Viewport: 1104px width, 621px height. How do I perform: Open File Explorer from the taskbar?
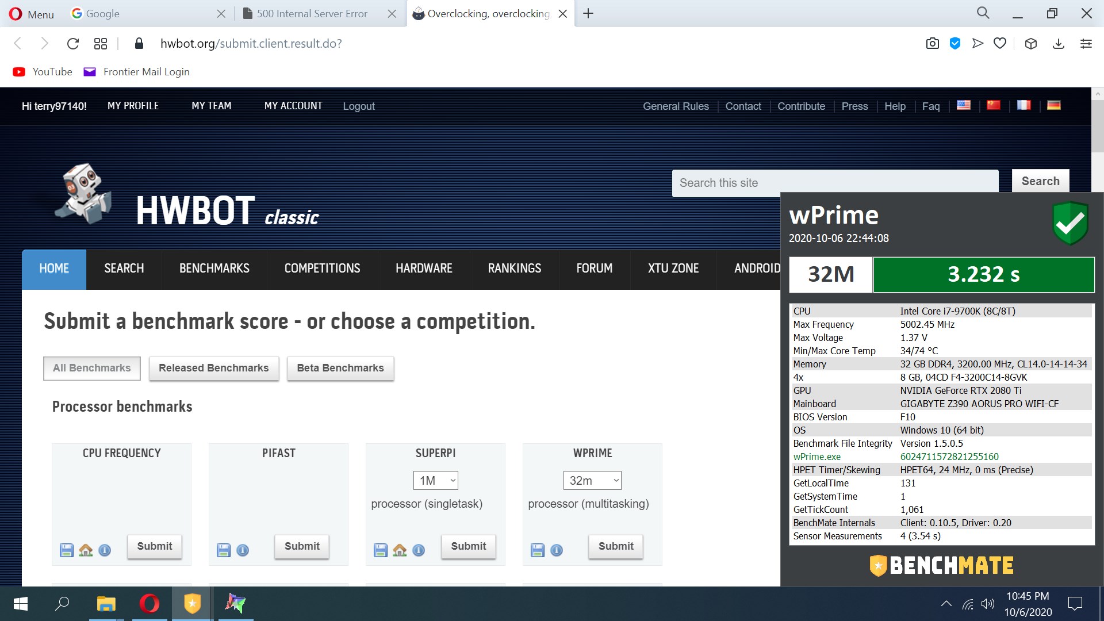[x=106, y=603]
